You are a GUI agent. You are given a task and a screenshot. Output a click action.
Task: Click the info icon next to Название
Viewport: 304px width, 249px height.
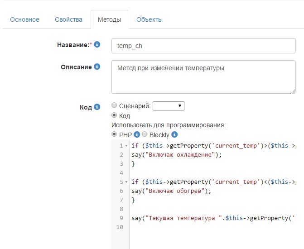point(97,45)
